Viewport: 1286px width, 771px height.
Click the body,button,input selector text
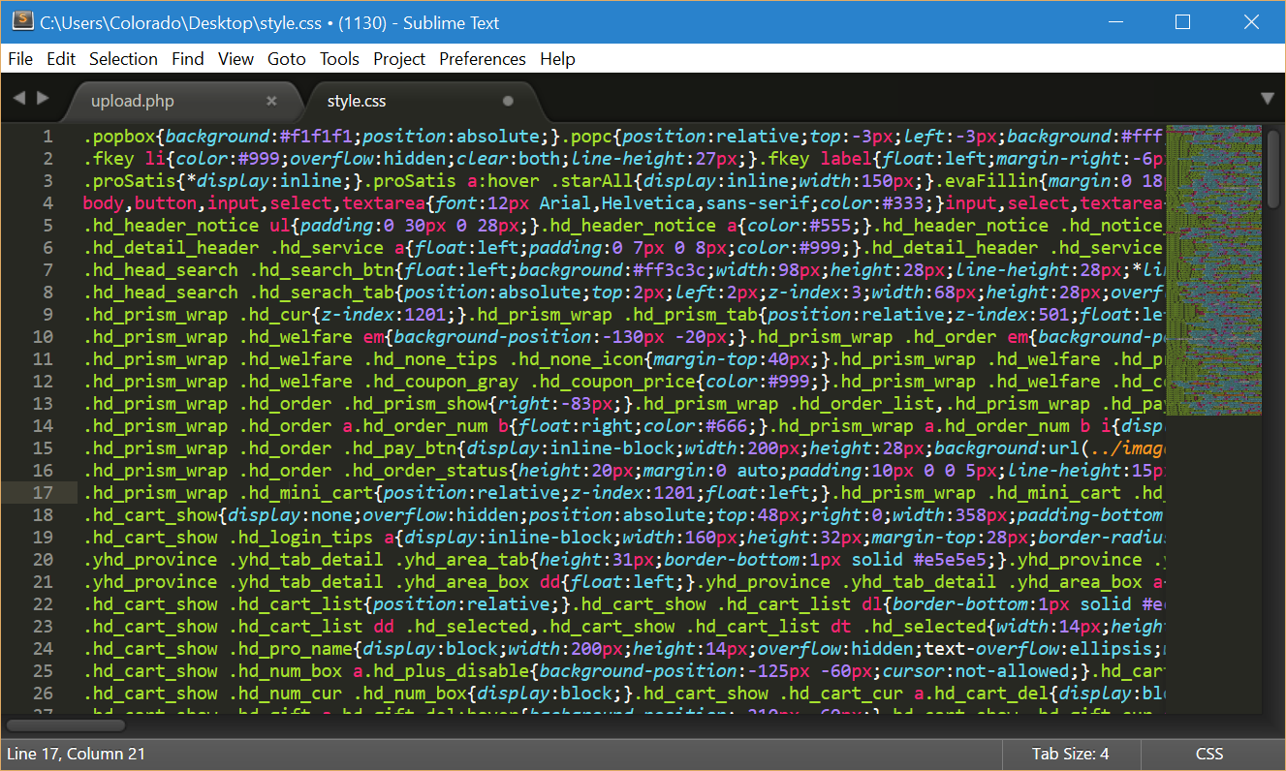pos(172,203)
